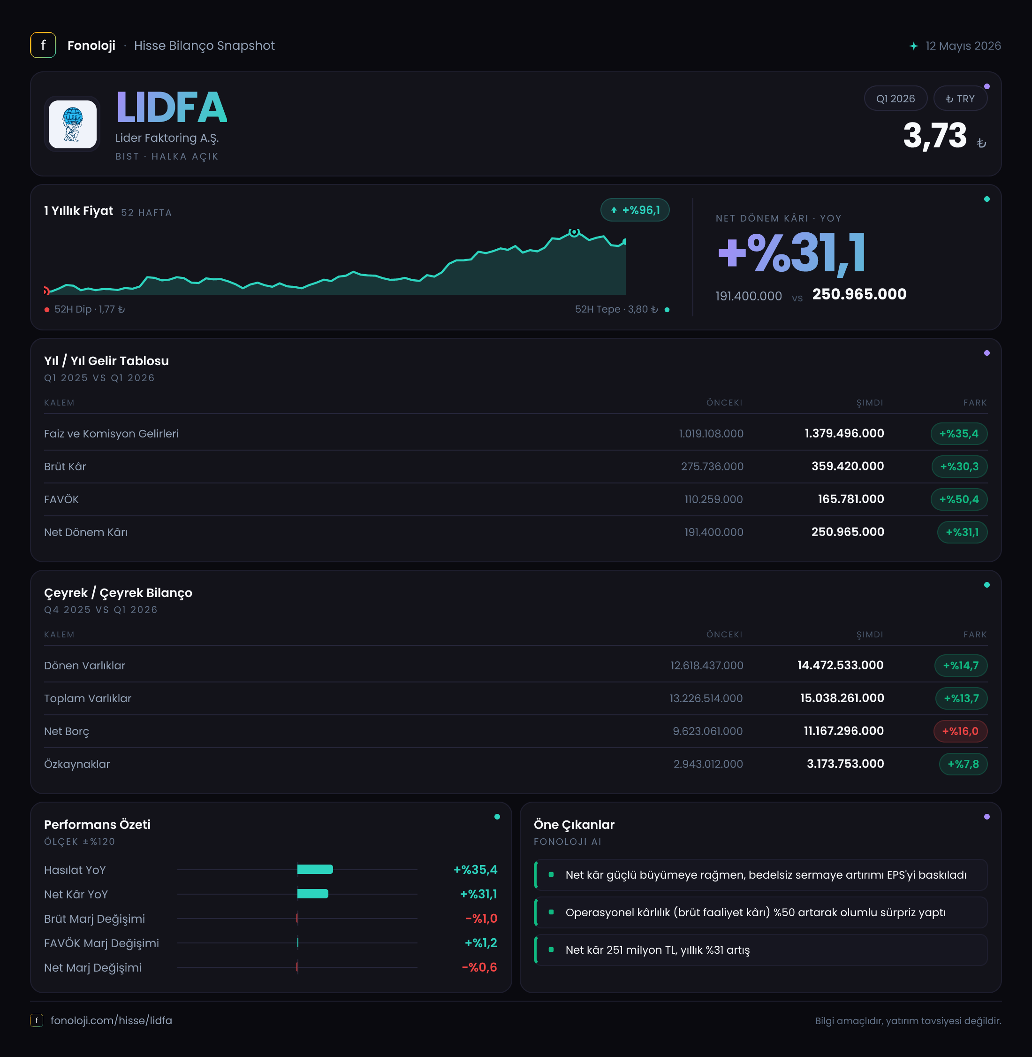
Task: Click the red 52H Dip legend dot
Action: [47, 310]
